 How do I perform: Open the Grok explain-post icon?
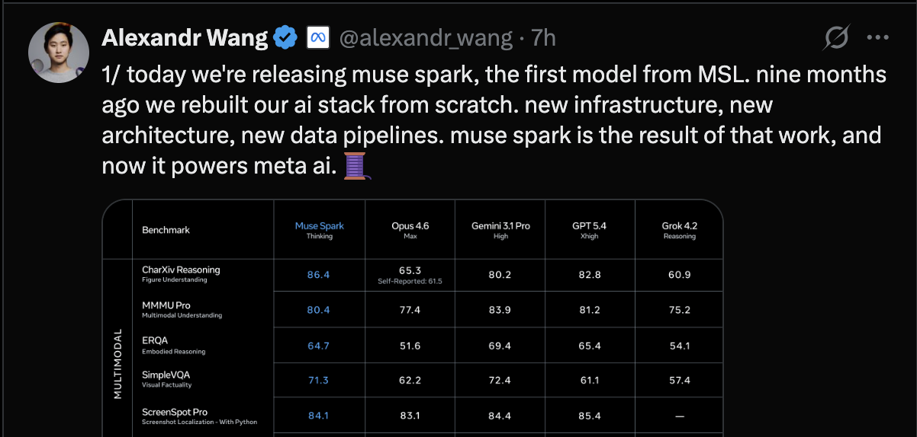[837, 37]
